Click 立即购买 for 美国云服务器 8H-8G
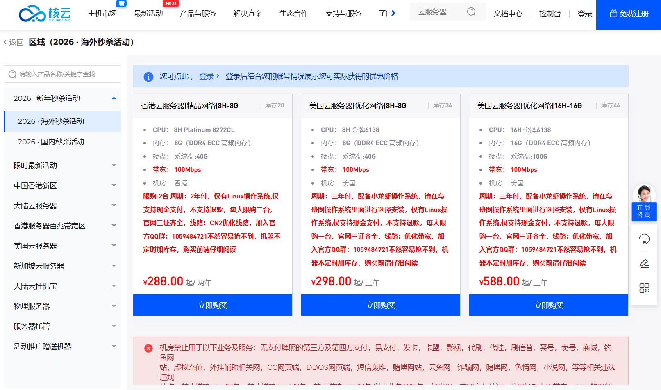The image size is (661, 390). point(381,305)
